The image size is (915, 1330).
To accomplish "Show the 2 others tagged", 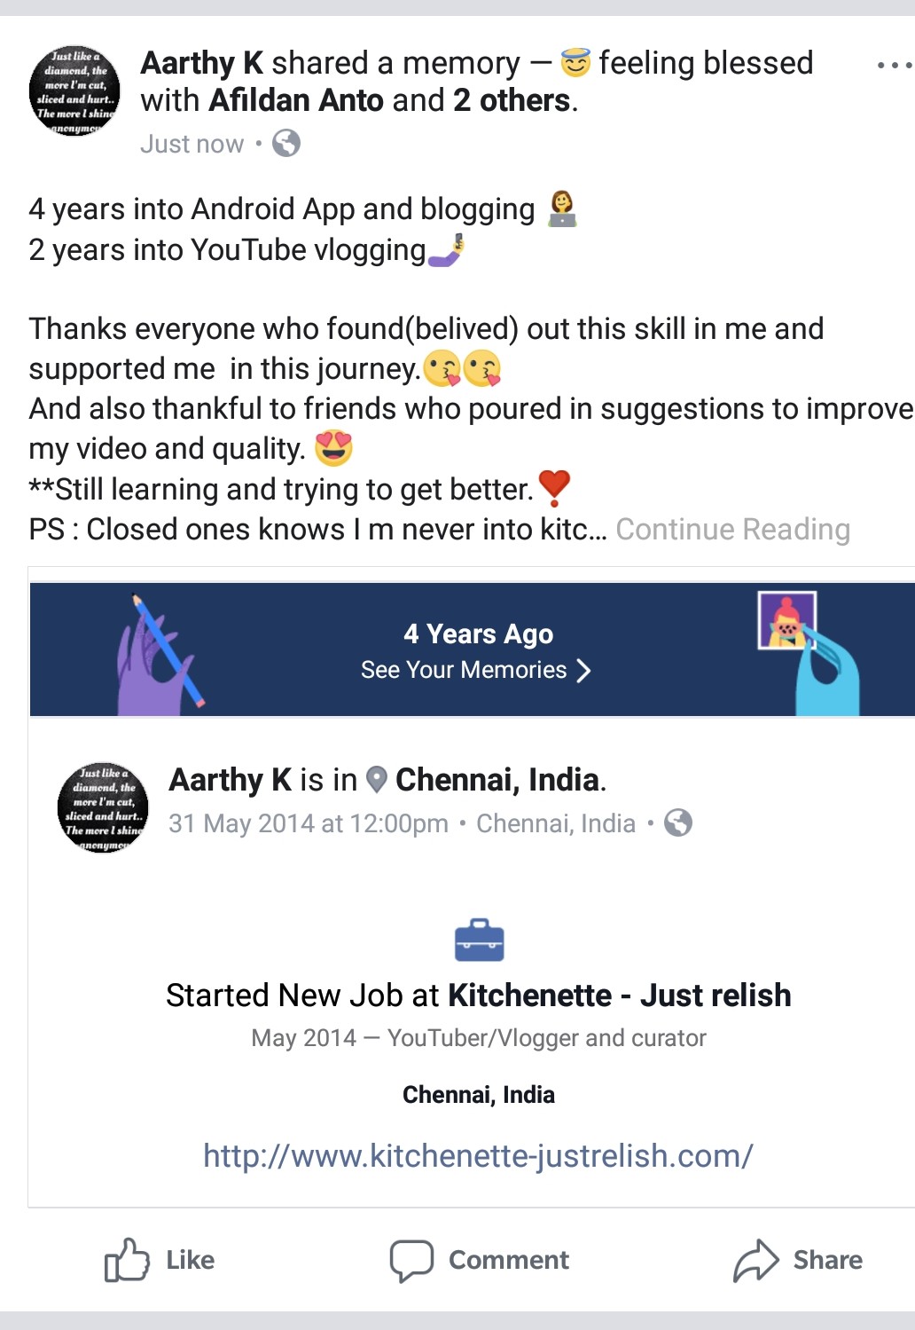I will [x=512, y=101].
